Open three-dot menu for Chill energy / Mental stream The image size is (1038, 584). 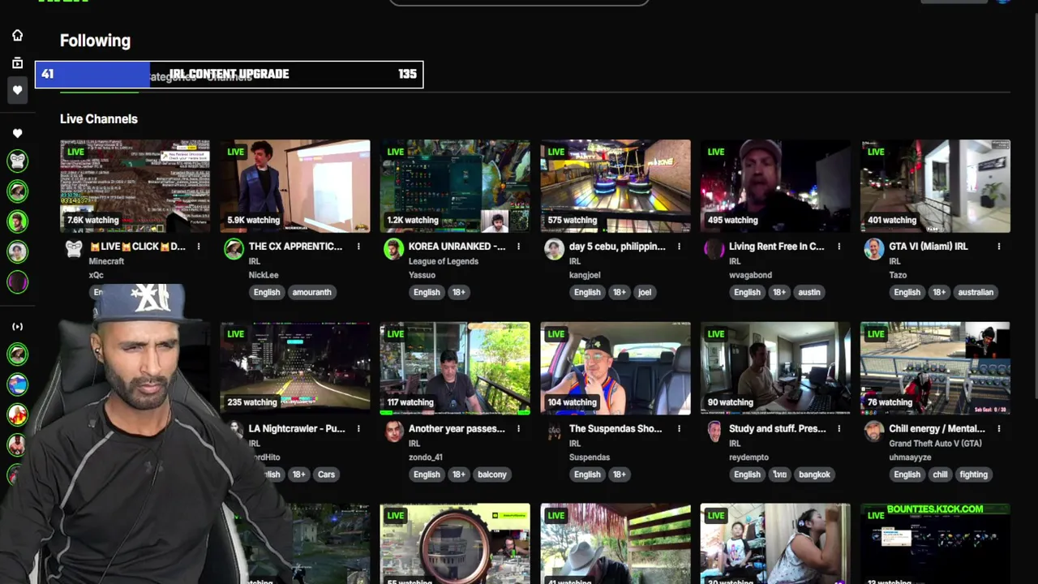click(x=998, y=429)
